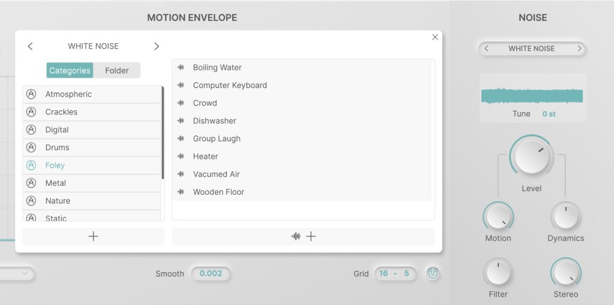
Task: Go to next noise in the browser header
Action: 157,46
